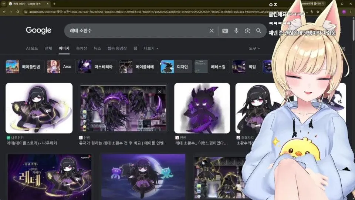Image resolution: width=355 pixels, height=200 pixels.
Task: Bookmark this page with the star
Action: [x=318, y=11]
